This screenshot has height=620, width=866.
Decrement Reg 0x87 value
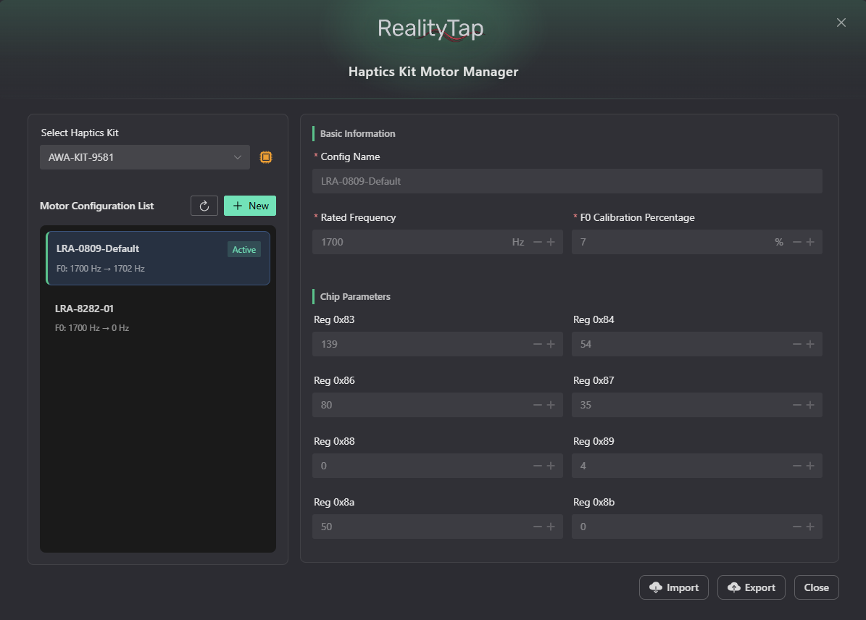tap(797, 405)
